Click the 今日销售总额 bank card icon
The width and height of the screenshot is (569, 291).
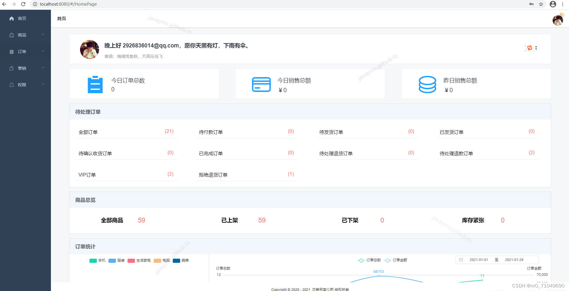[x=261, y=84]
